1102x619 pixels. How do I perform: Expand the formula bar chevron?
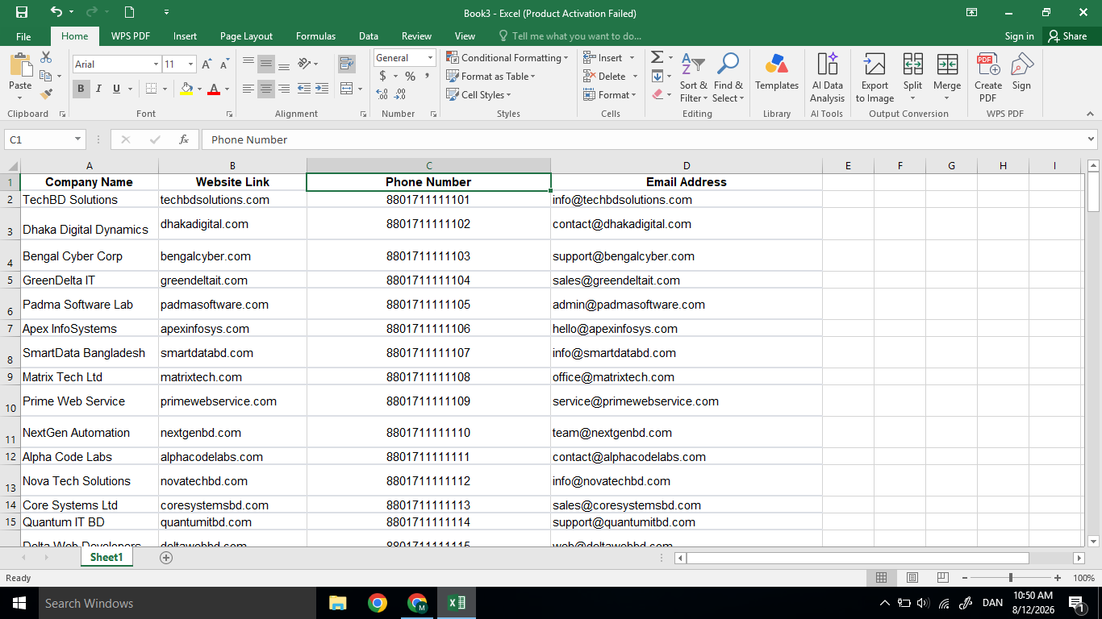1092,139
